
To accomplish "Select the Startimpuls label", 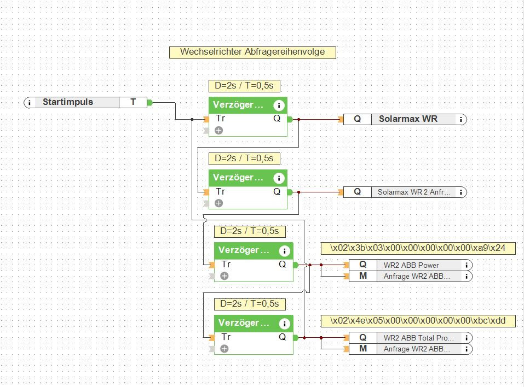I will point(68,102).
